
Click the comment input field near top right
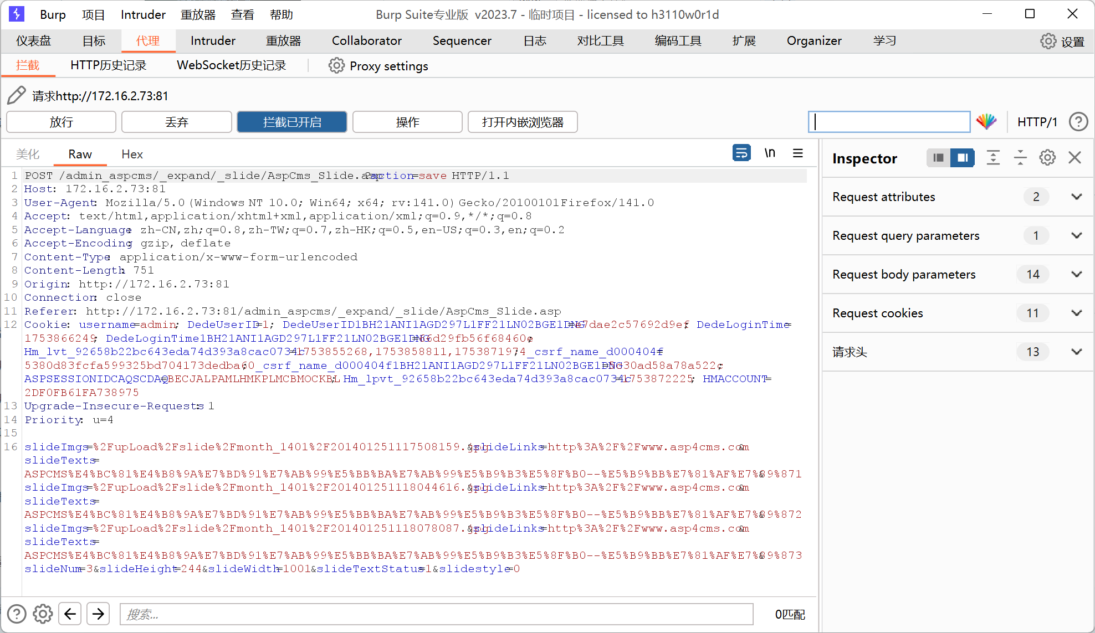(x=889, y=122)
